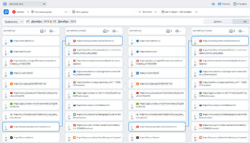Open Справка help with question mark icon
Viewport: 250px width, 143px height.
(235, 4)
